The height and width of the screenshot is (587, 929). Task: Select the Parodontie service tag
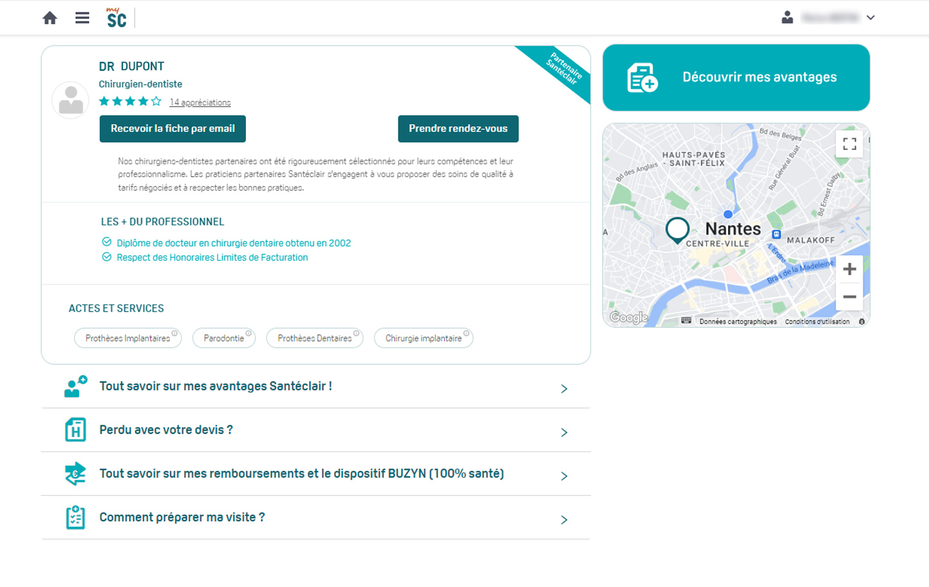point(223,339)
